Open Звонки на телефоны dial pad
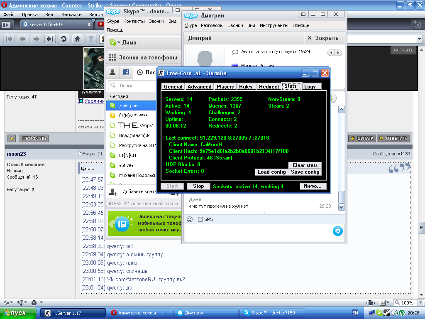 pos(143,57)
